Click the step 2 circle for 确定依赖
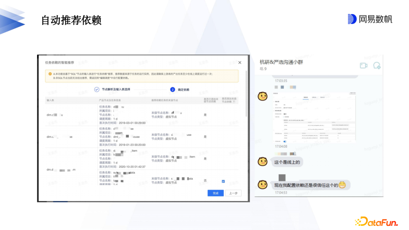This screenshot has height=230, width=409. click(x=172, y=89)
